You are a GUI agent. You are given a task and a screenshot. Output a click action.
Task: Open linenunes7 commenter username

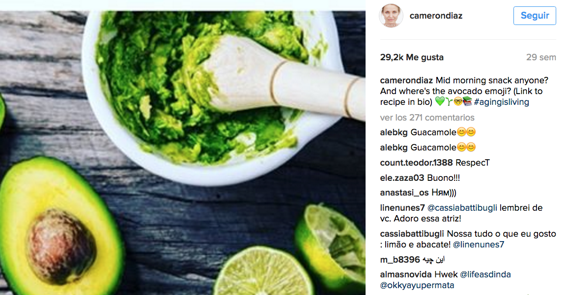(x=402, y=208)
